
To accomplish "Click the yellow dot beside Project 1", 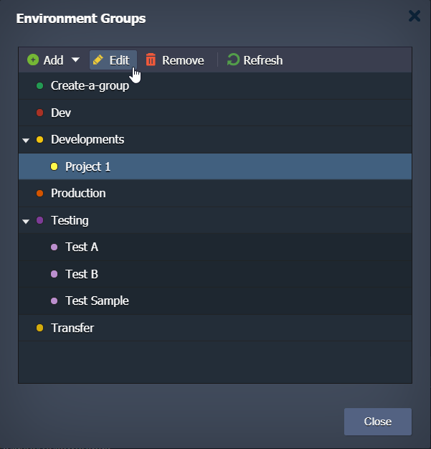I will tap(55, 166).
